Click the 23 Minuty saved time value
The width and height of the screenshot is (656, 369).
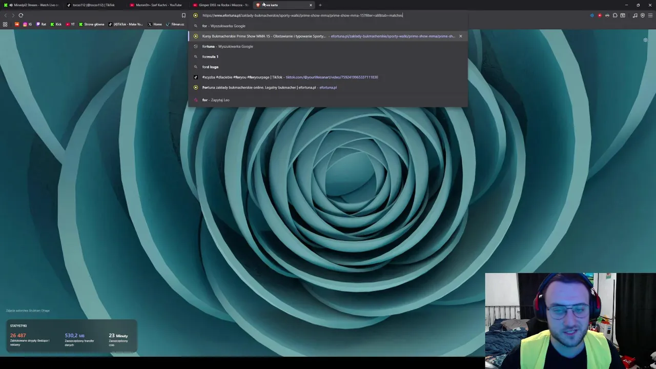click(118, 335)
